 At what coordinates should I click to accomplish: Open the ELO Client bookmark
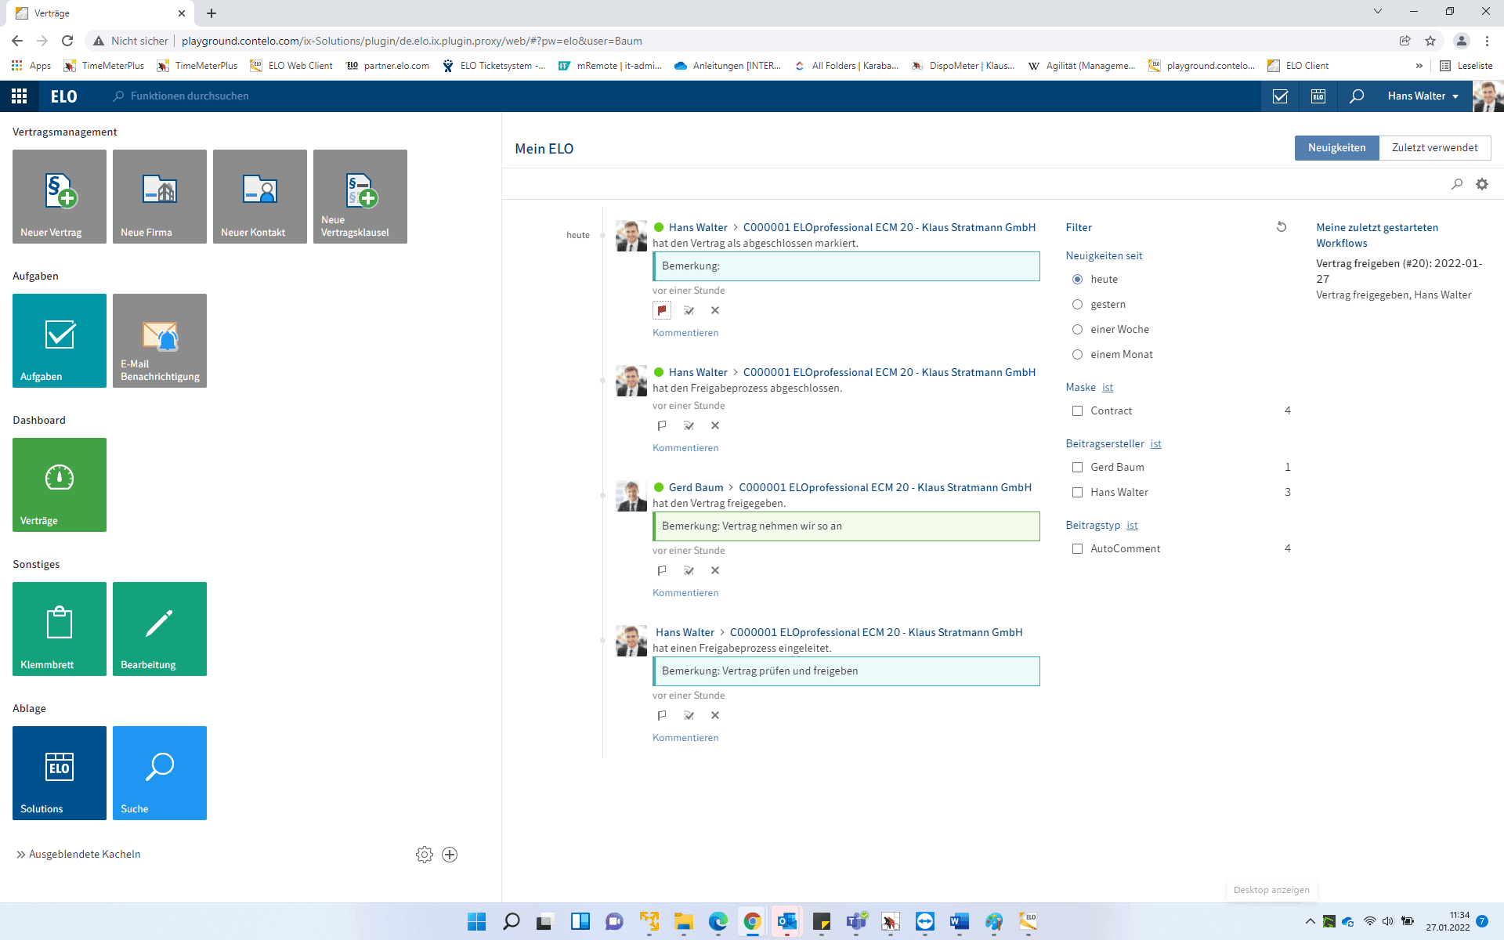pos(1298,66)
